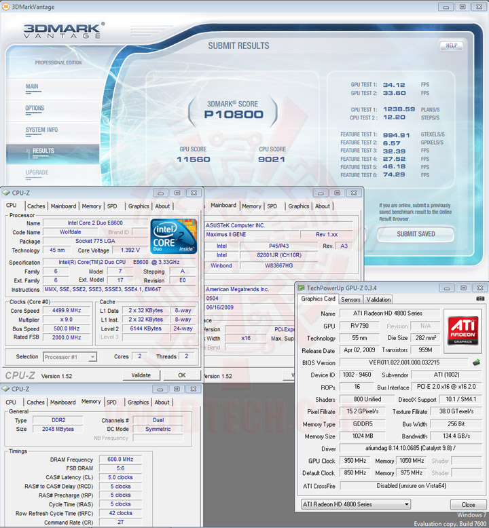Screen dimensions: 489x528
Task: Click the Core Speed 4499.9 MHz field
Action: [67, 310]
